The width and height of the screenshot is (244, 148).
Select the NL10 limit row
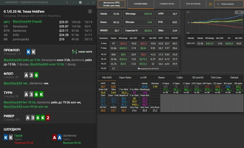pos(138,54)
